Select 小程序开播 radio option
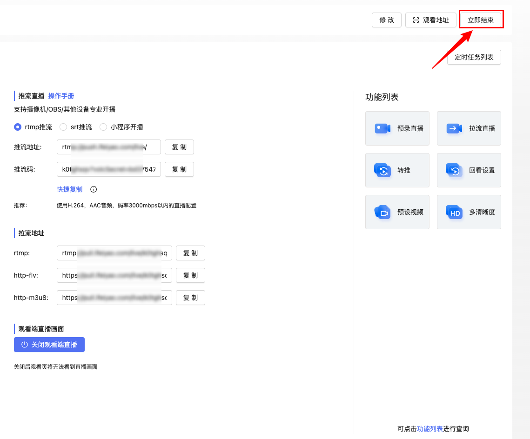 pyautogui.click(x=103, y=127)
